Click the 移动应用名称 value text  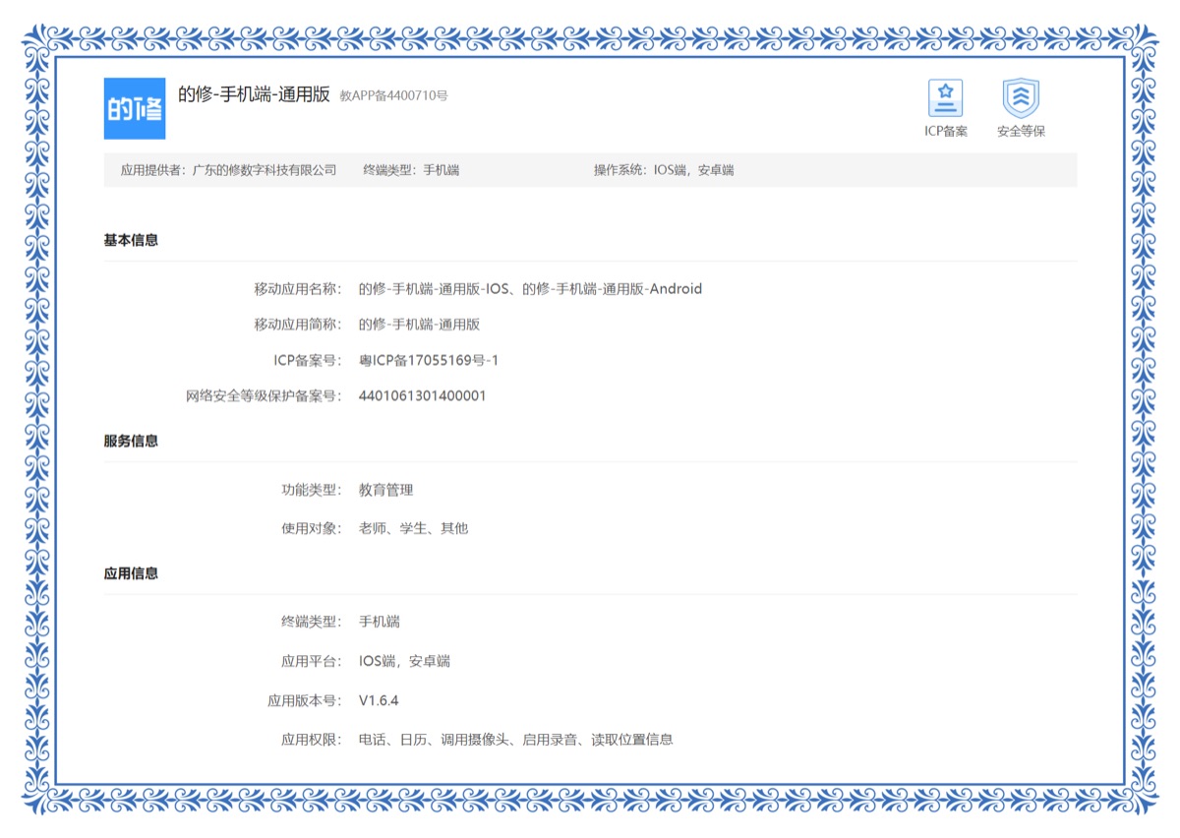530,289
